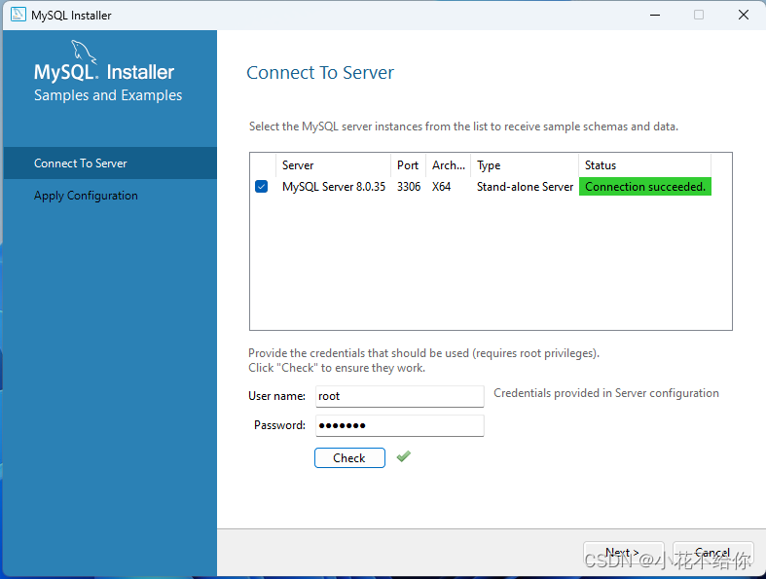Select the MySQL Server 8.0.35 row name
Viewport: 766px width, 579px height.
pos(334,187)
